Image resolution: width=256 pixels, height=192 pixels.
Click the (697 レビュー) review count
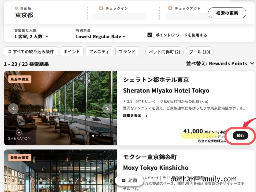145,101
